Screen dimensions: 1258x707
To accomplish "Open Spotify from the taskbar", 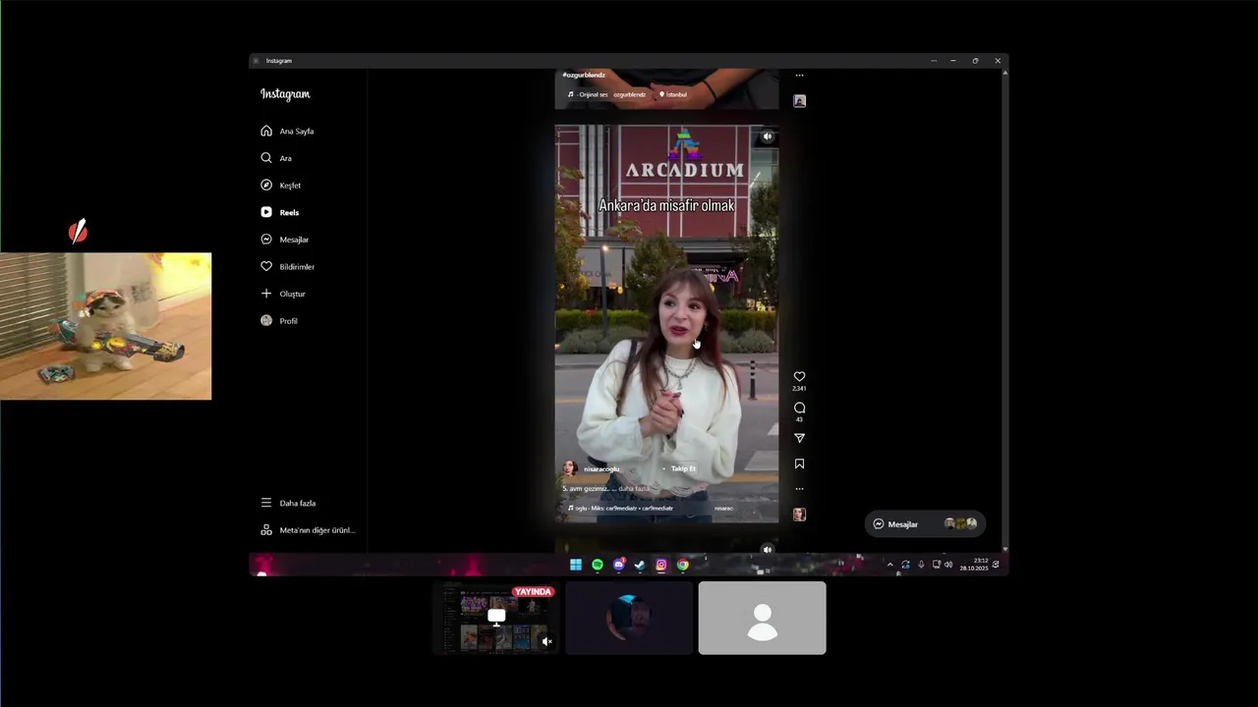I will tap(598, 565).
